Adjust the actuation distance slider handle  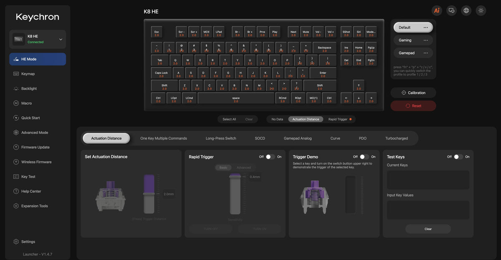click(x=149, y=194)
